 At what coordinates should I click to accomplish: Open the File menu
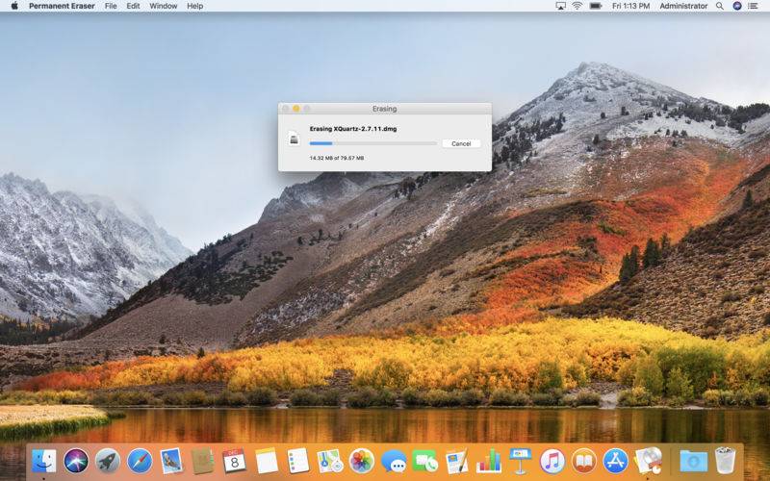[x=111, y=6]
